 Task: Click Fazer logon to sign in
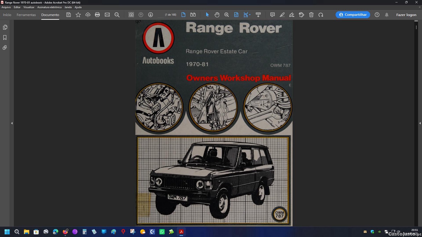pos(406,15)
